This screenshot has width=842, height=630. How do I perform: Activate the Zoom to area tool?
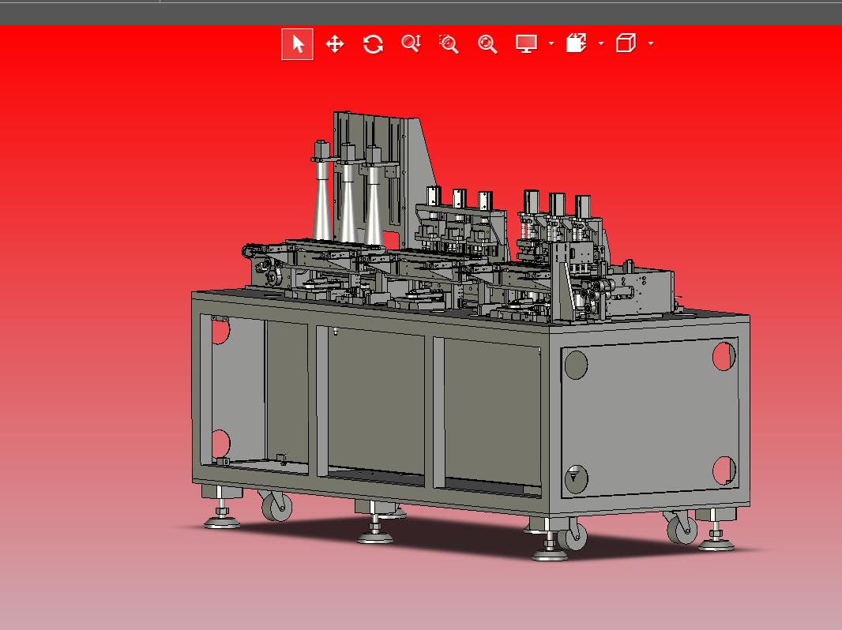(449, 44)
